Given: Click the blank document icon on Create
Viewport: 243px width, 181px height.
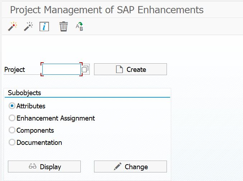Looking at the screenshot, I should click(x=119, y=69).
